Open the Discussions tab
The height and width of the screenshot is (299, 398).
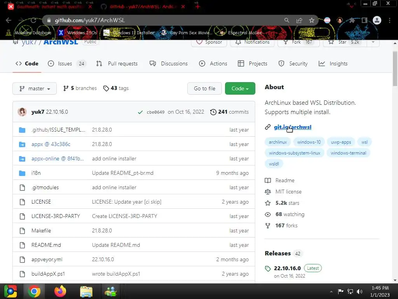[169, 63]
